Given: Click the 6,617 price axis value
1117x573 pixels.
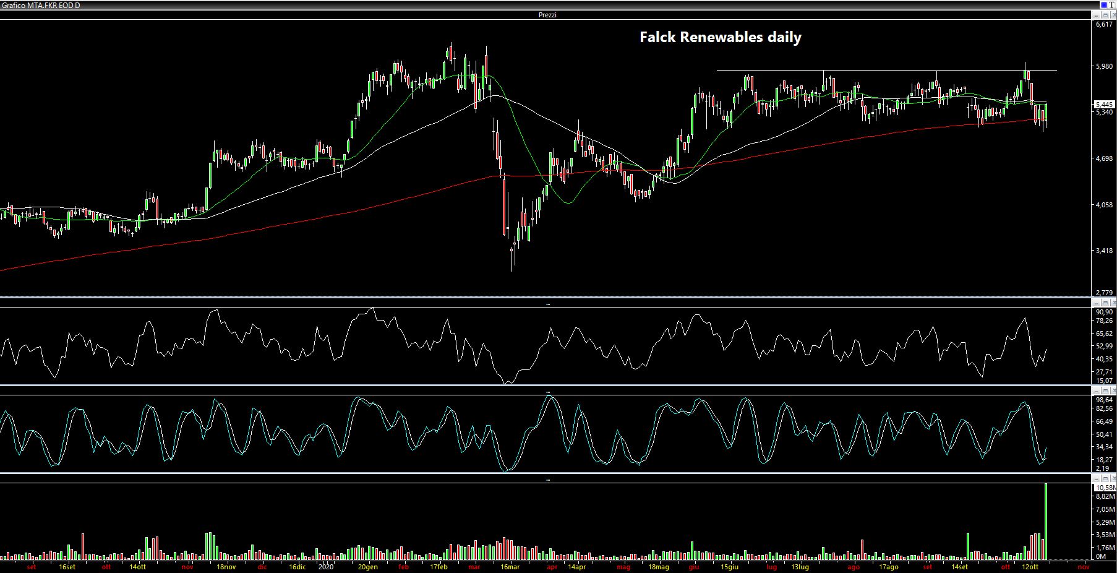Looking at the screenshot, I should click(1103, 25).
